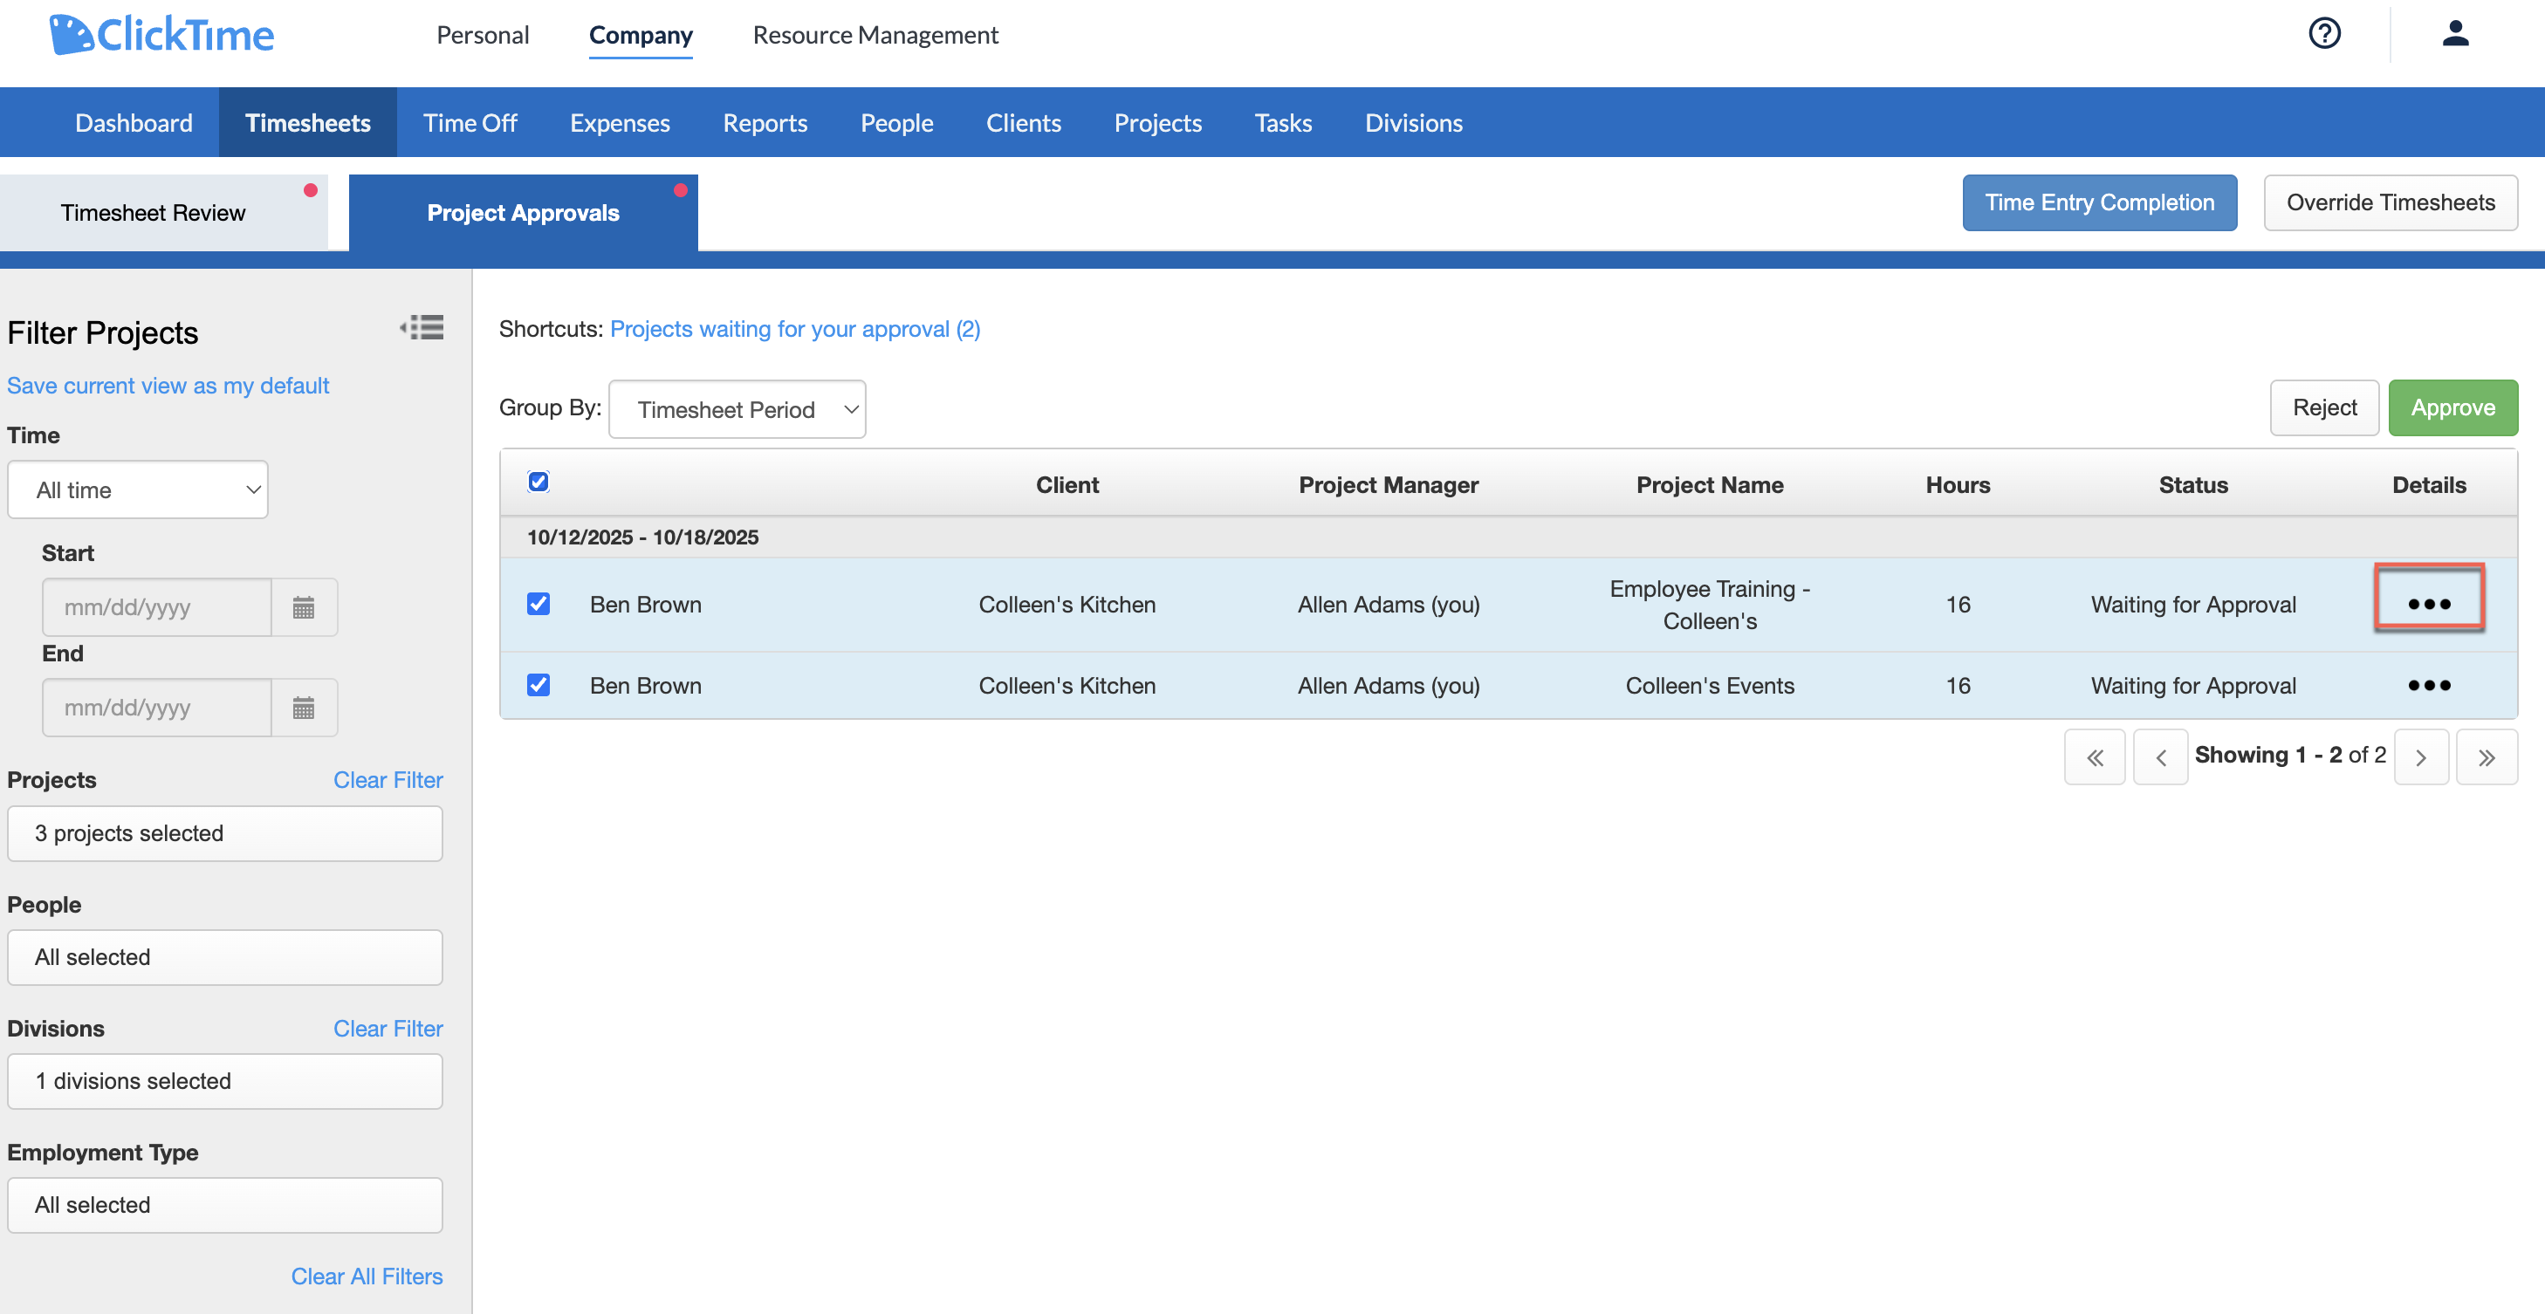
Task: Switch to the Personal section
Action: (484, 35)
